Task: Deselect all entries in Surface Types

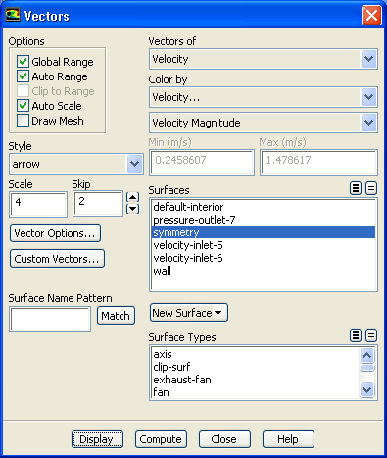Action: tap(371, 335)
